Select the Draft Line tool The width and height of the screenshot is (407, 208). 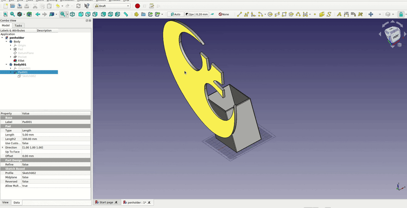pos(239,14)
